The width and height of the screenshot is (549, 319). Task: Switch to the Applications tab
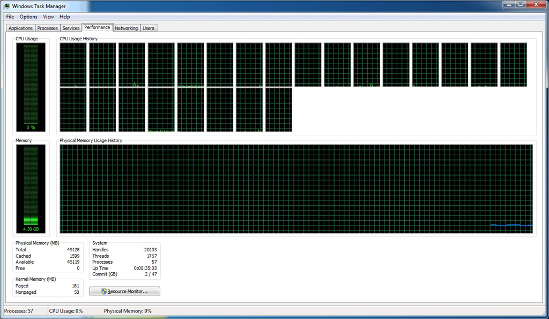(20, 28)
